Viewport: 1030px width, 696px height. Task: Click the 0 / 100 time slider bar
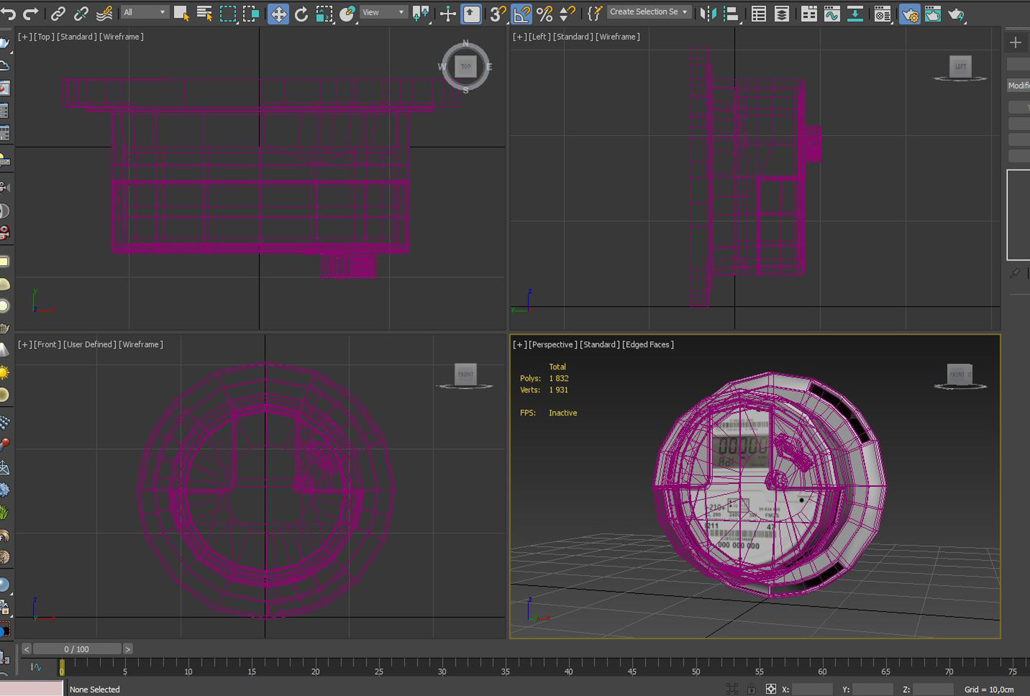(77, 649)
